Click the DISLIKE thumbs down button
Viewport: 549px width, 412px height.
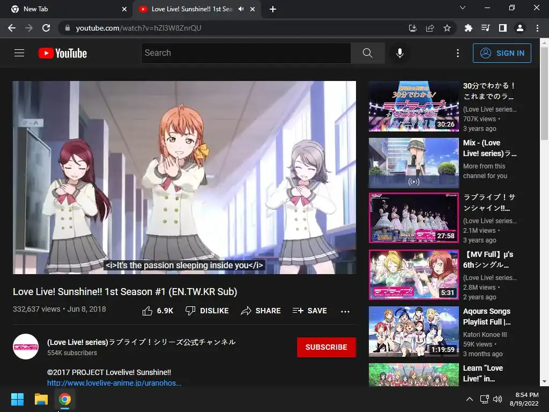point(207,311)
